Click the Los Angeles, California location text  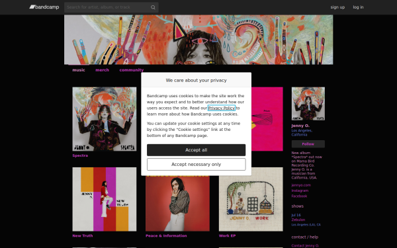coord(302,133)
